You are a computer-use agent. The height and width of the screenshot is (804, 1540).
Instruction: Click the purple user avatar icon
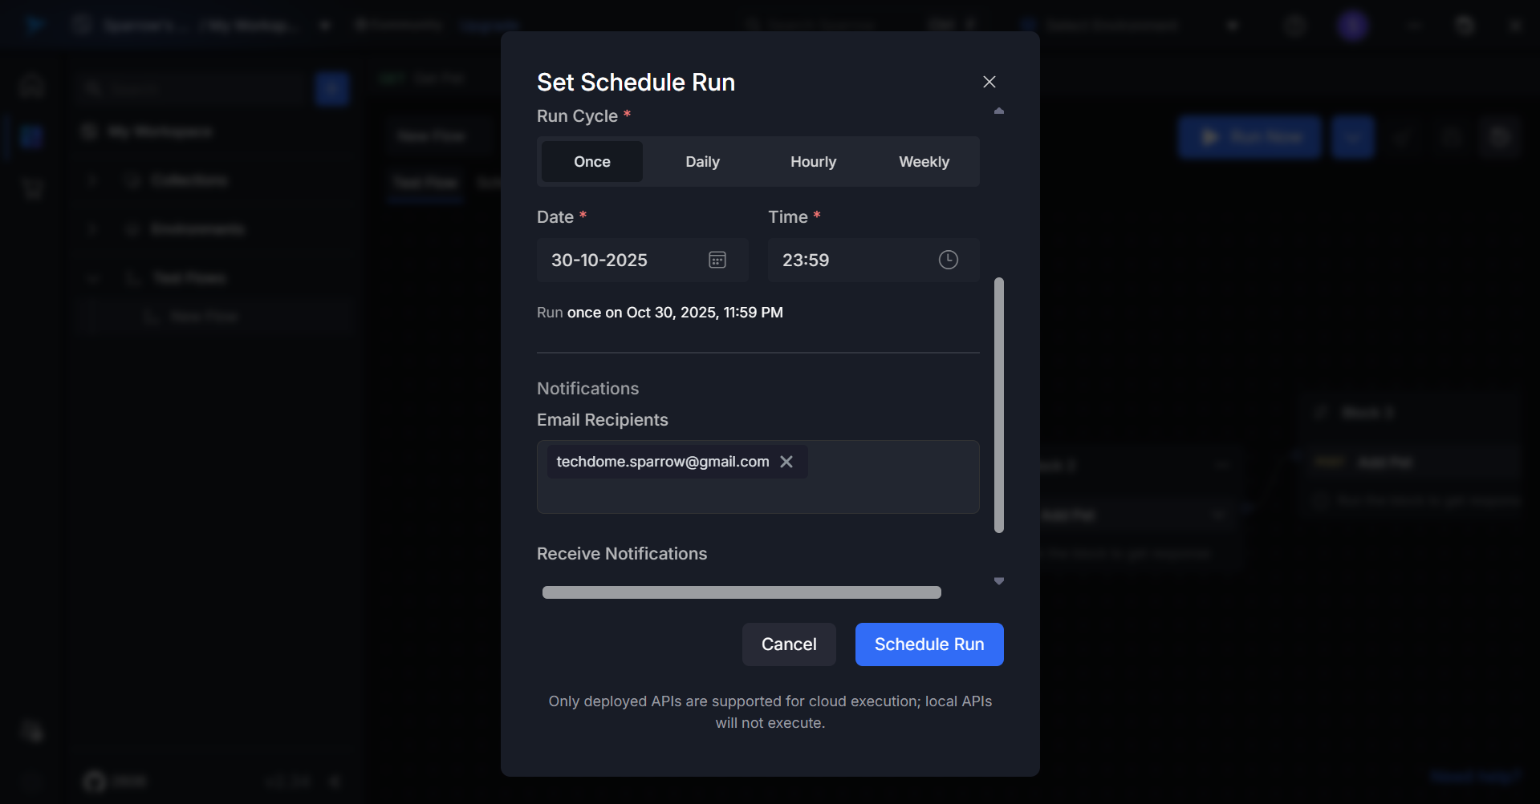point(1352,26)
